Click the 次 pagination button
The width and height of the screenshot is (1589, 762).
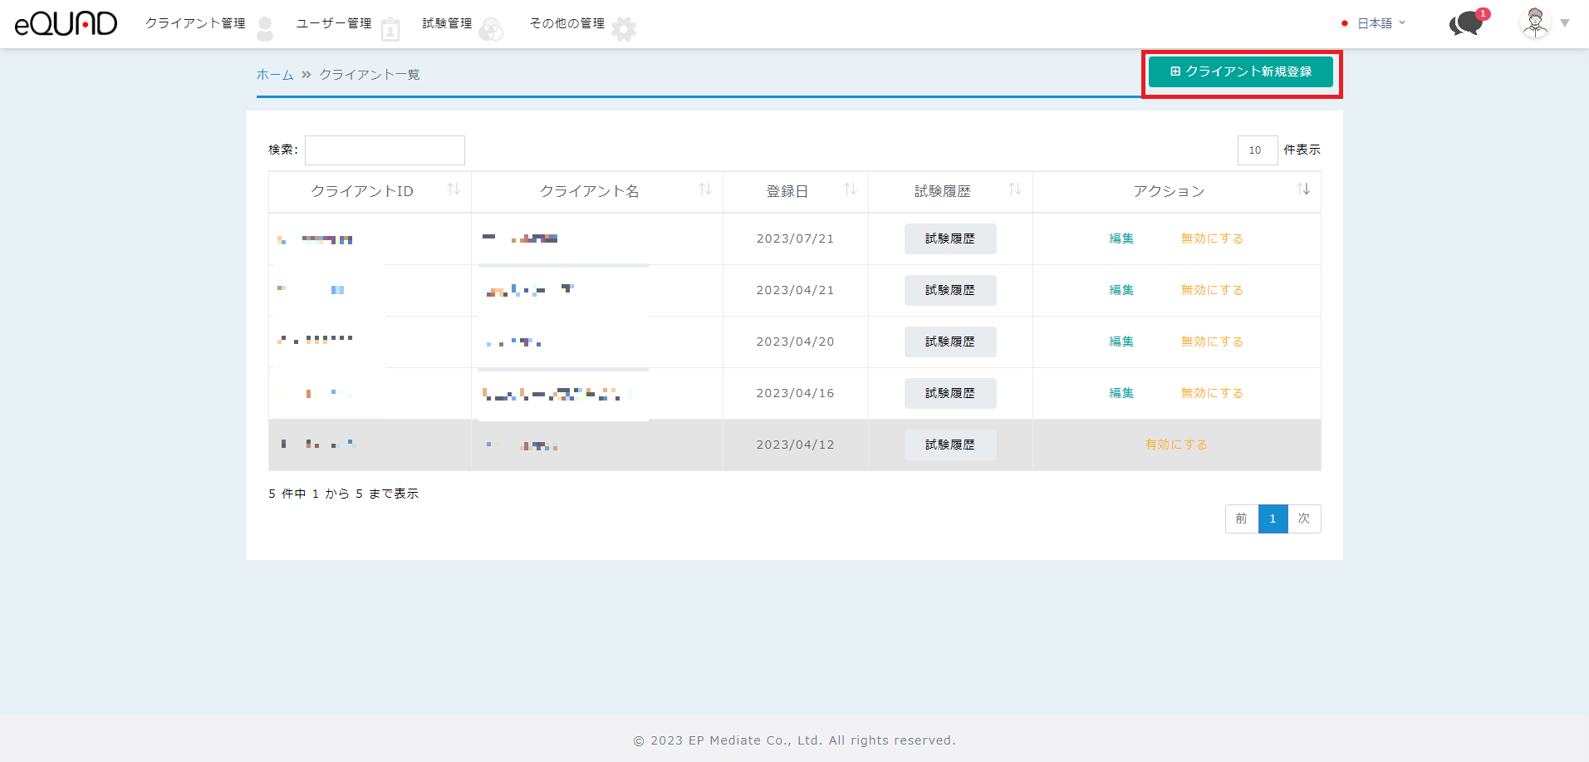(x=1303, y=519)
